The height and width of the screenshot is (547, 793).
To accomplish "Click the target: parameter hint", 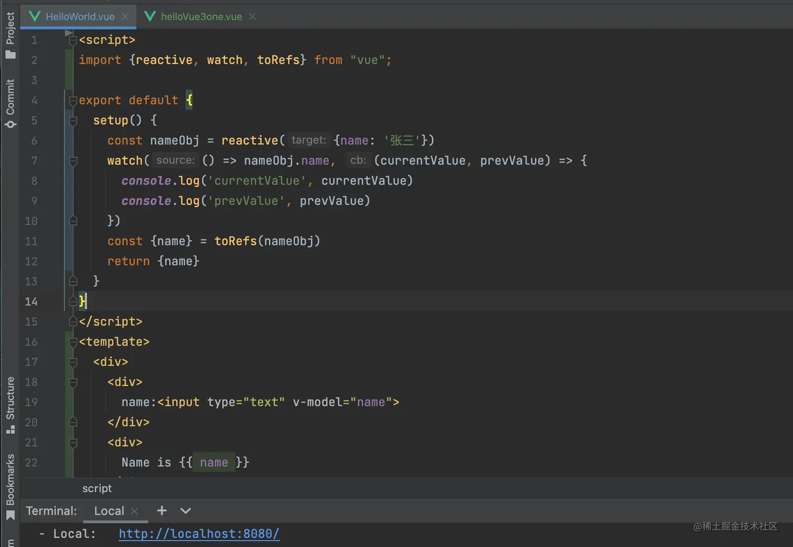I will pyautogui.click(x=309, y=140).
